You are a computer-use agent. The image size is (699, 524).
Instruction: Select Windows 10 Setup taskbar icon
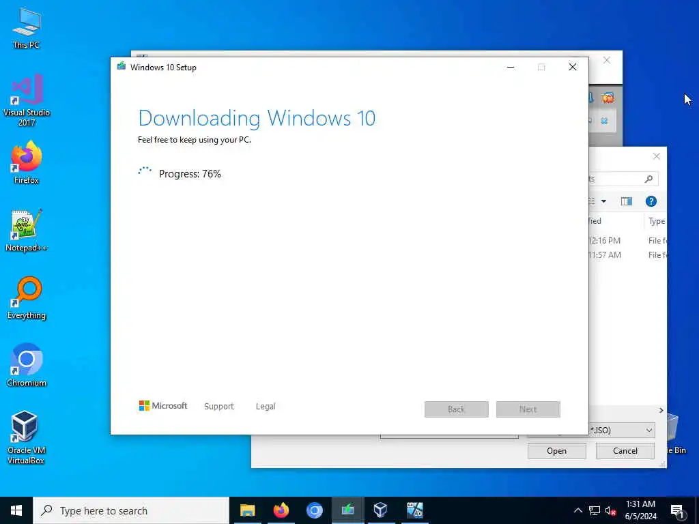[347, 510]
